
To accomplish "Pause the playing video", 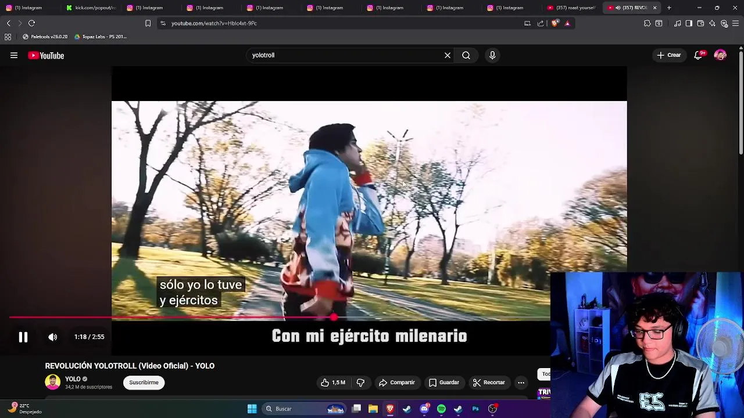I will point(23,337).
